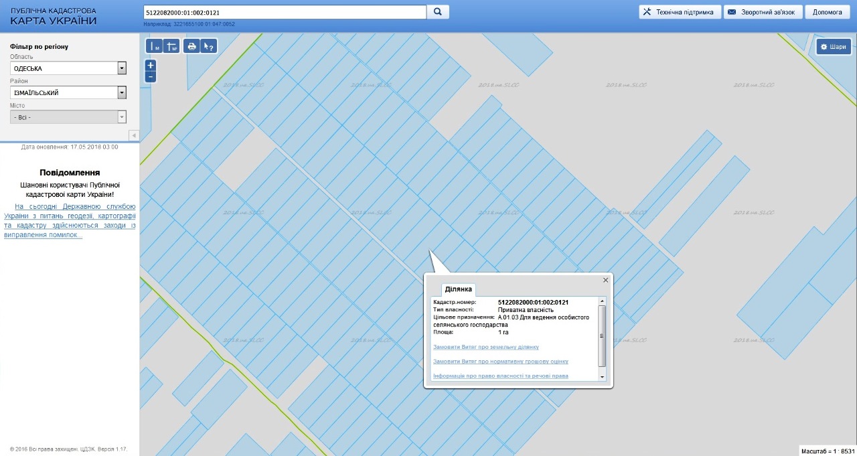857x456 pixels.
Task: Click the print map icon
Action: pos(192,46)
